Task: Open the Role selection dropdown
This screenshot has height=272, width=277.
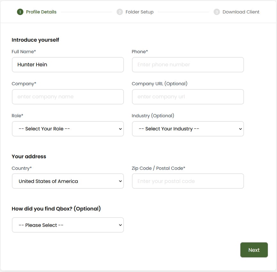Action: click(68, 129)
